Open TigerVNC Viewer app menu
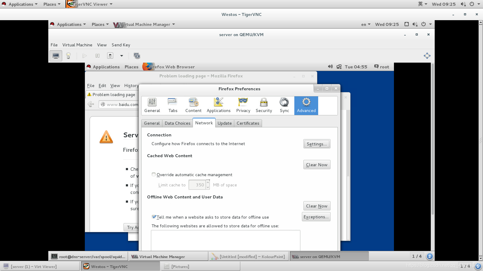 90,4
